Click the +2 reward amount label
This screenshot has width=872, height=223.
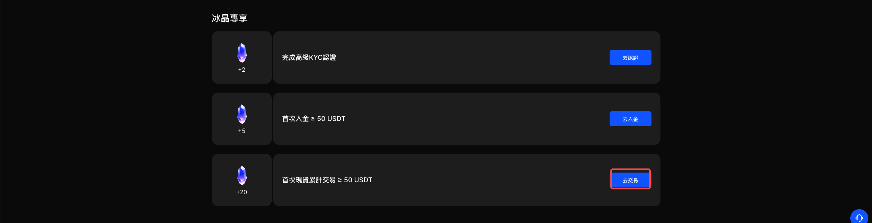(242, 70)
